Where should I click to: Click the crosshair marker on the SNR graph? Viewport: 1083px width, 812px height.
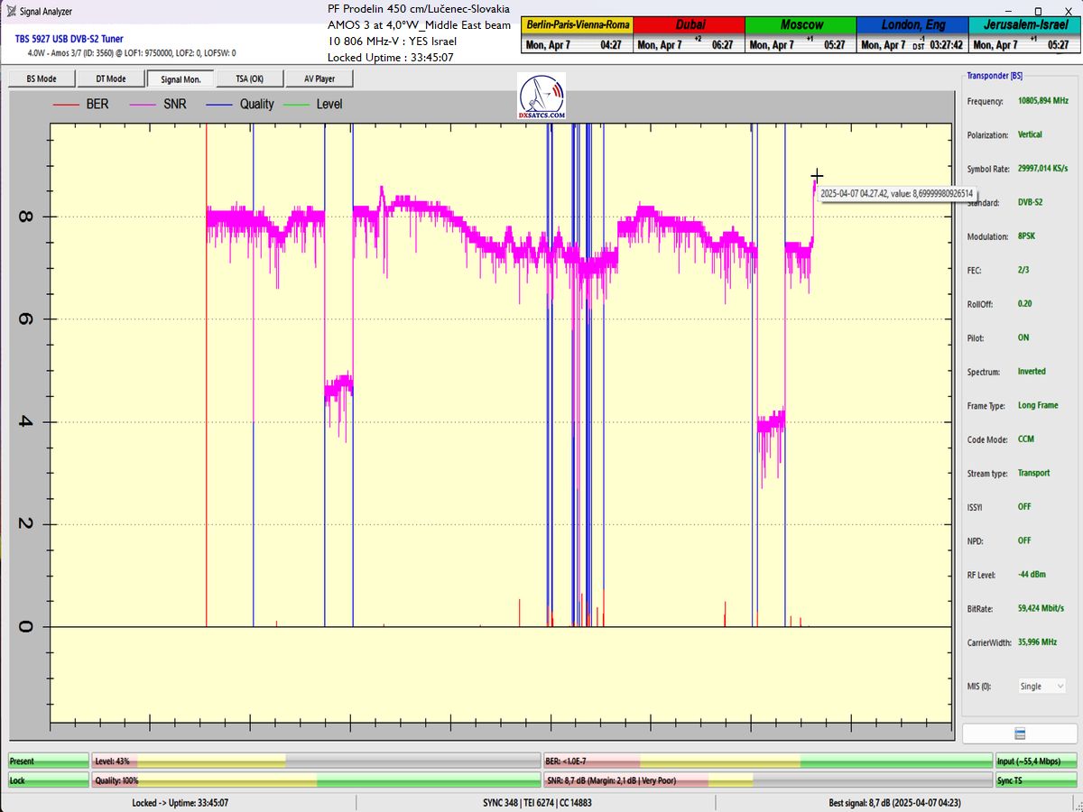816,175
